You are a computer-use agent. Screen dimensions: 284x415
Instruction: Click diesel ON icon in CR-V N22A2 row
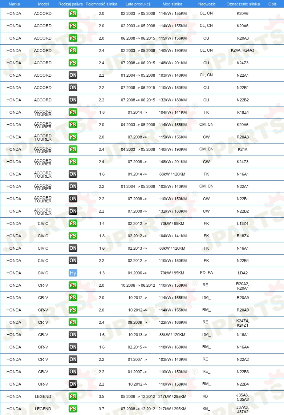pyautogui.click(x=73, y=359)
